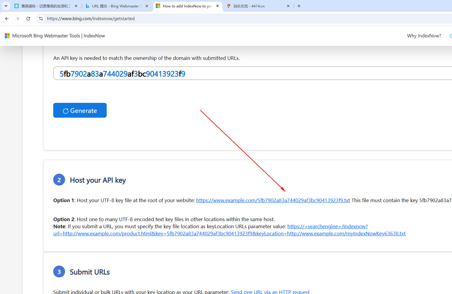Open Send one URL via HTTP request link
The image size is (452, 294).
[270, 292]
